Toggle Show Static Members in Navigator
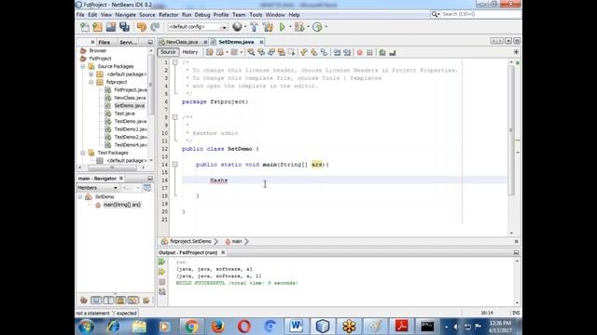 [108, 301]
